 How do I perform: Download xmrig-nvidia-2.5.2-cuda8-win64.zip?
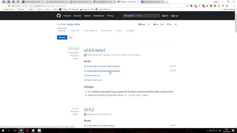coord(101,126)
